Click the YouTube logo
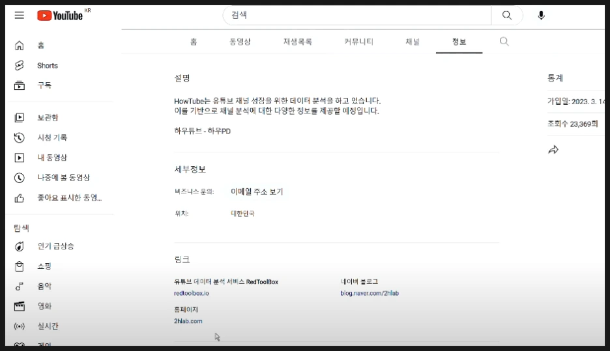 coord(60,16)
